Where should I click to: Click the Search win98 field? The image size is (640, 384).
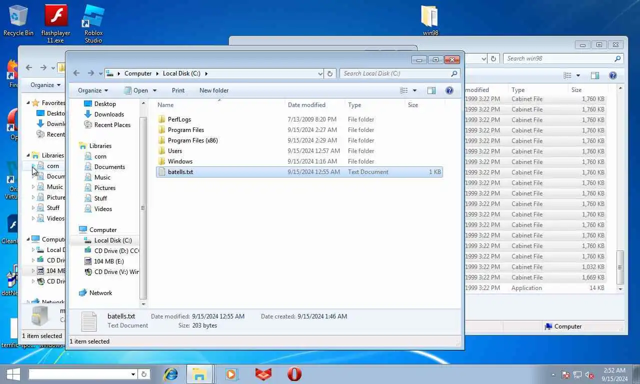pyautogui.click(x=563, y=58)
